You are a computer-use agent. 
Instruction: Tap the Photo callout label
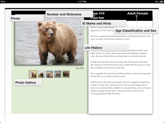[27, 18]
